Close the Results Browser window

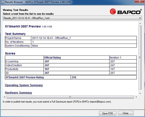(140, 1)
